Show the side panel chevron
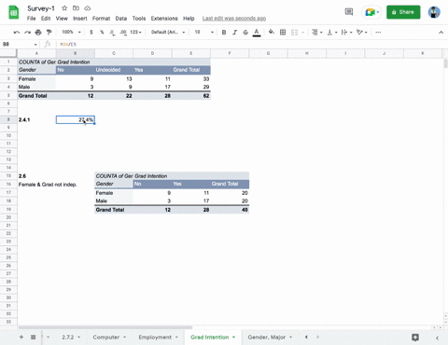The image size is (448, 345). pos(437,338)
